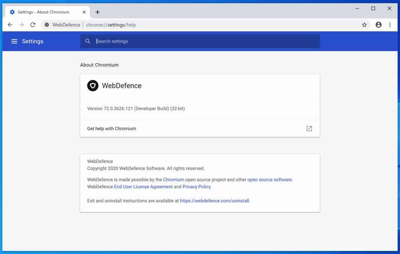Click the WebDefence product name heading

click(x=122, y=86)
